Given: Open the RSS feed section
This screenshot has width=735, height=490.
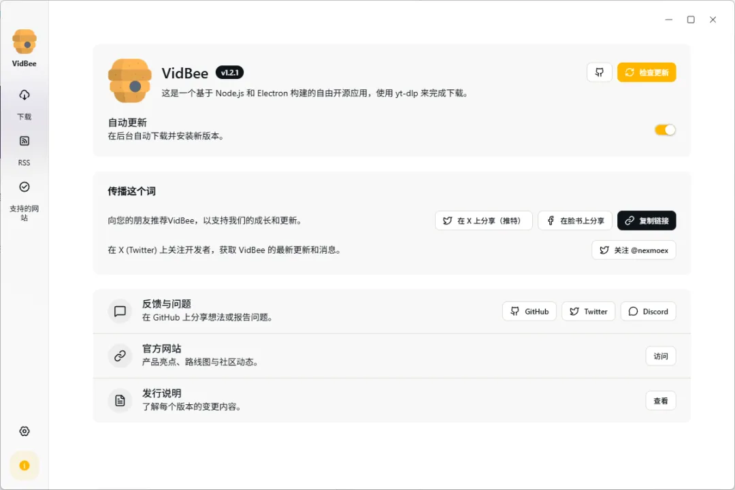Looking at the screenshot, I should coord(24,150).
